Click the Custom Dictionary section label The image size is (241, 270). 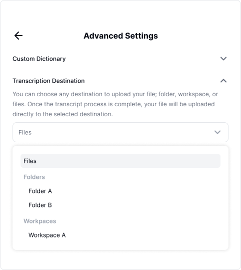click(x=39, y=59)
